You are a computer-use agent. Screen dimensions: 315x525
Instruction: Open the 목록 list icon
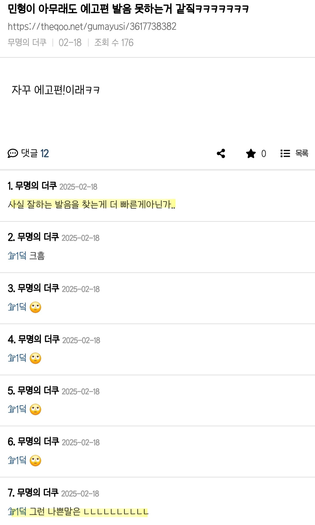[x=285, y=154]
